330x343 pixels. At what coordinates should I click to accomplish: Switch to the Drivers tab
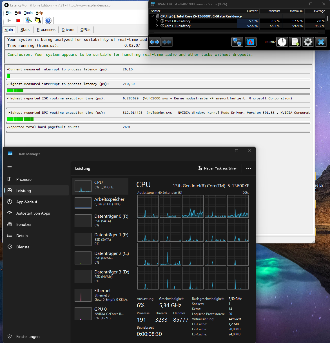(x=68, y=30)
